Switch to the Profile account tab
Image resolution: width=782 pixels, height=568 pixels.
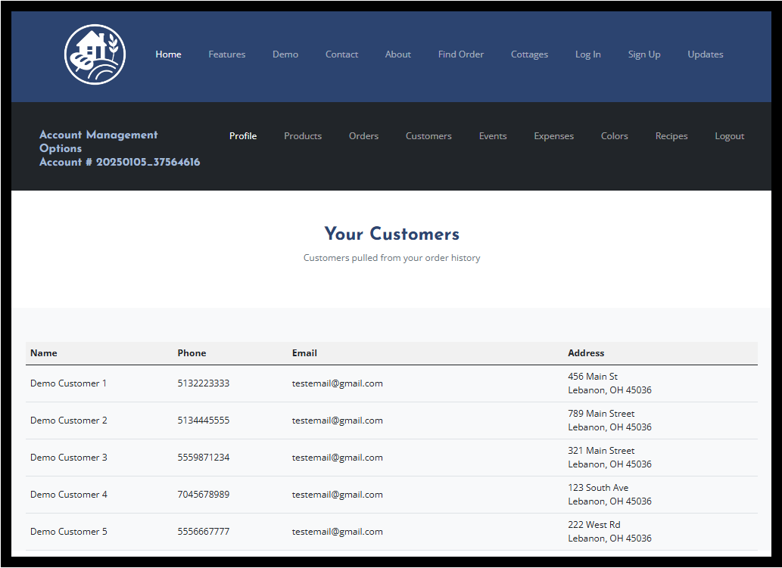(243, 136)
